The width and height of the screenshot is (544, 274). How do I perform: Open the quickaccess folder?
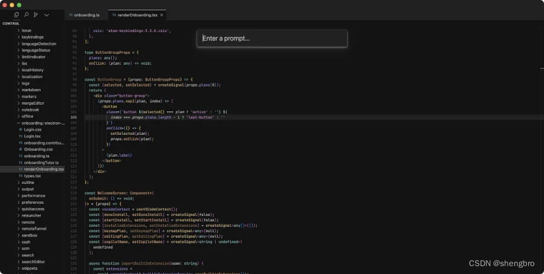pos(32,209)
